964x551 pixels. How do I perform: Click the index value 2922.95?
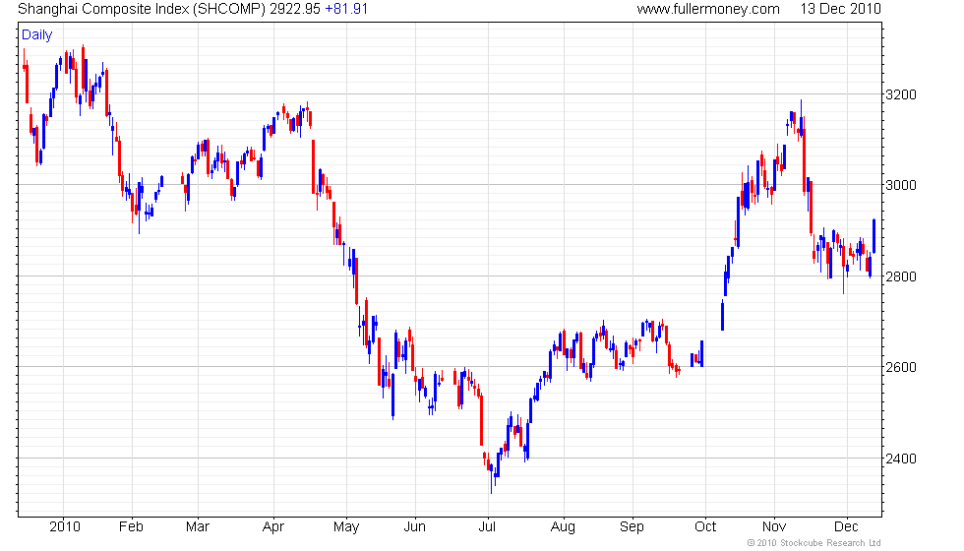coord(295,9)
